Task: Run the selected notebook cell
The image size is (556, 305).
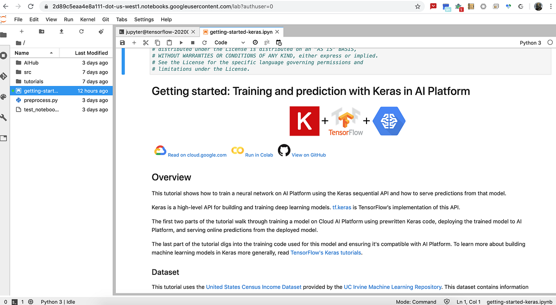Action: coord(181,42)
